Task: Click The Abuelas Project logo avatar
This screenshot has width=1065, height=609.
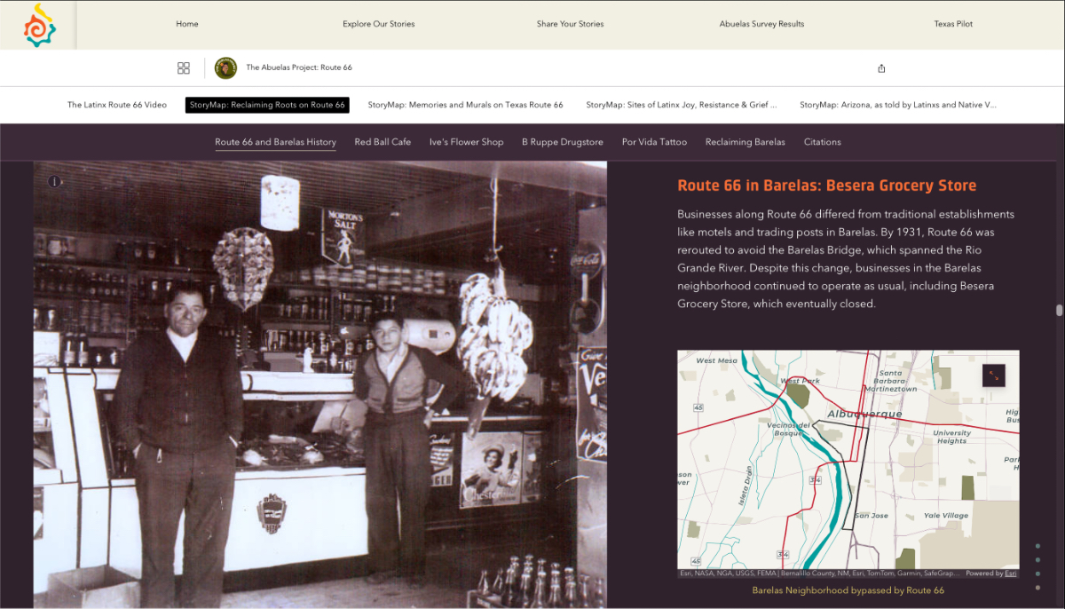Action: click(x=227, y=67)
